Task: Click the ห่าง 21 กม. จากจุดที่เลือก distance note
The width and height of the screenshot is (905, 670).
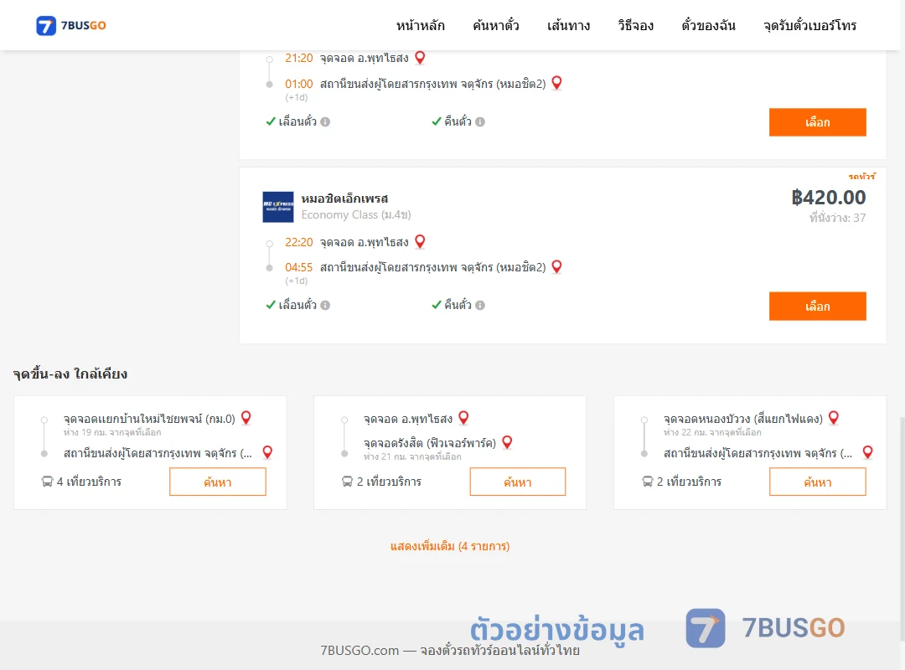Action: coord(412,456)
